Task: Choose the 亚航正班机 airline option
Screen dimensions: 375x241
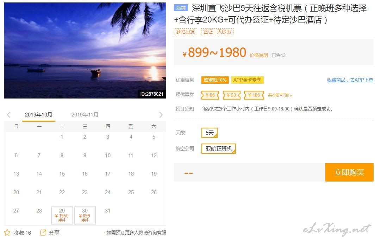Action: (x=219, y=148)
